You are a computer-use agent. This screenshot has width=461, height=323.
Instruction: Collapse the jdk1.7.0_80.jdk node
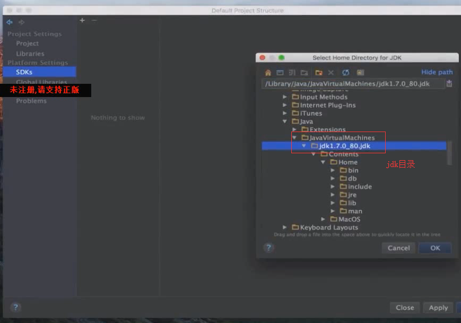click(x=304, y=146)
